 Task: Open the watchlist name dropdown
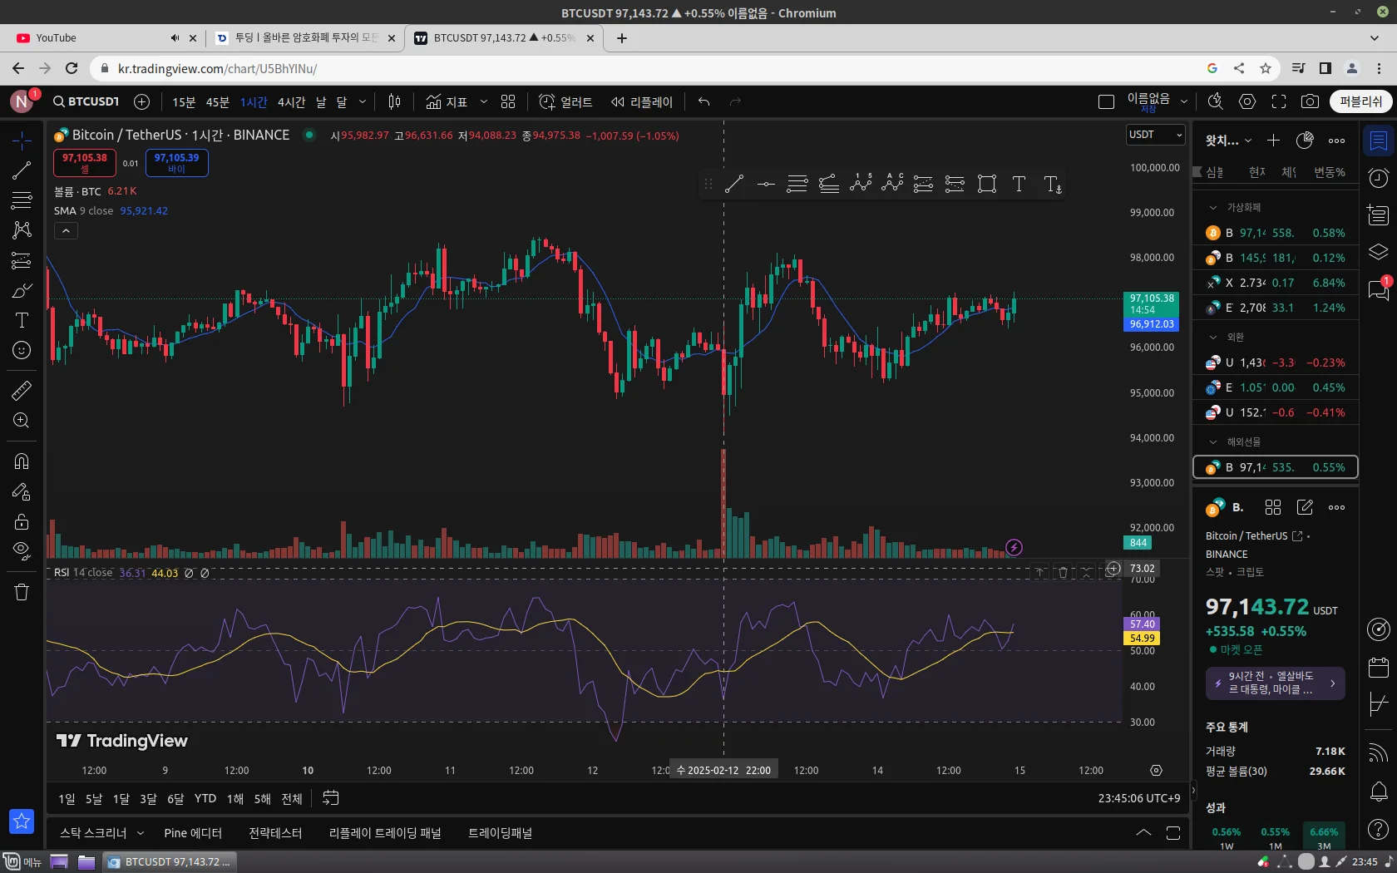point(1228,141)
